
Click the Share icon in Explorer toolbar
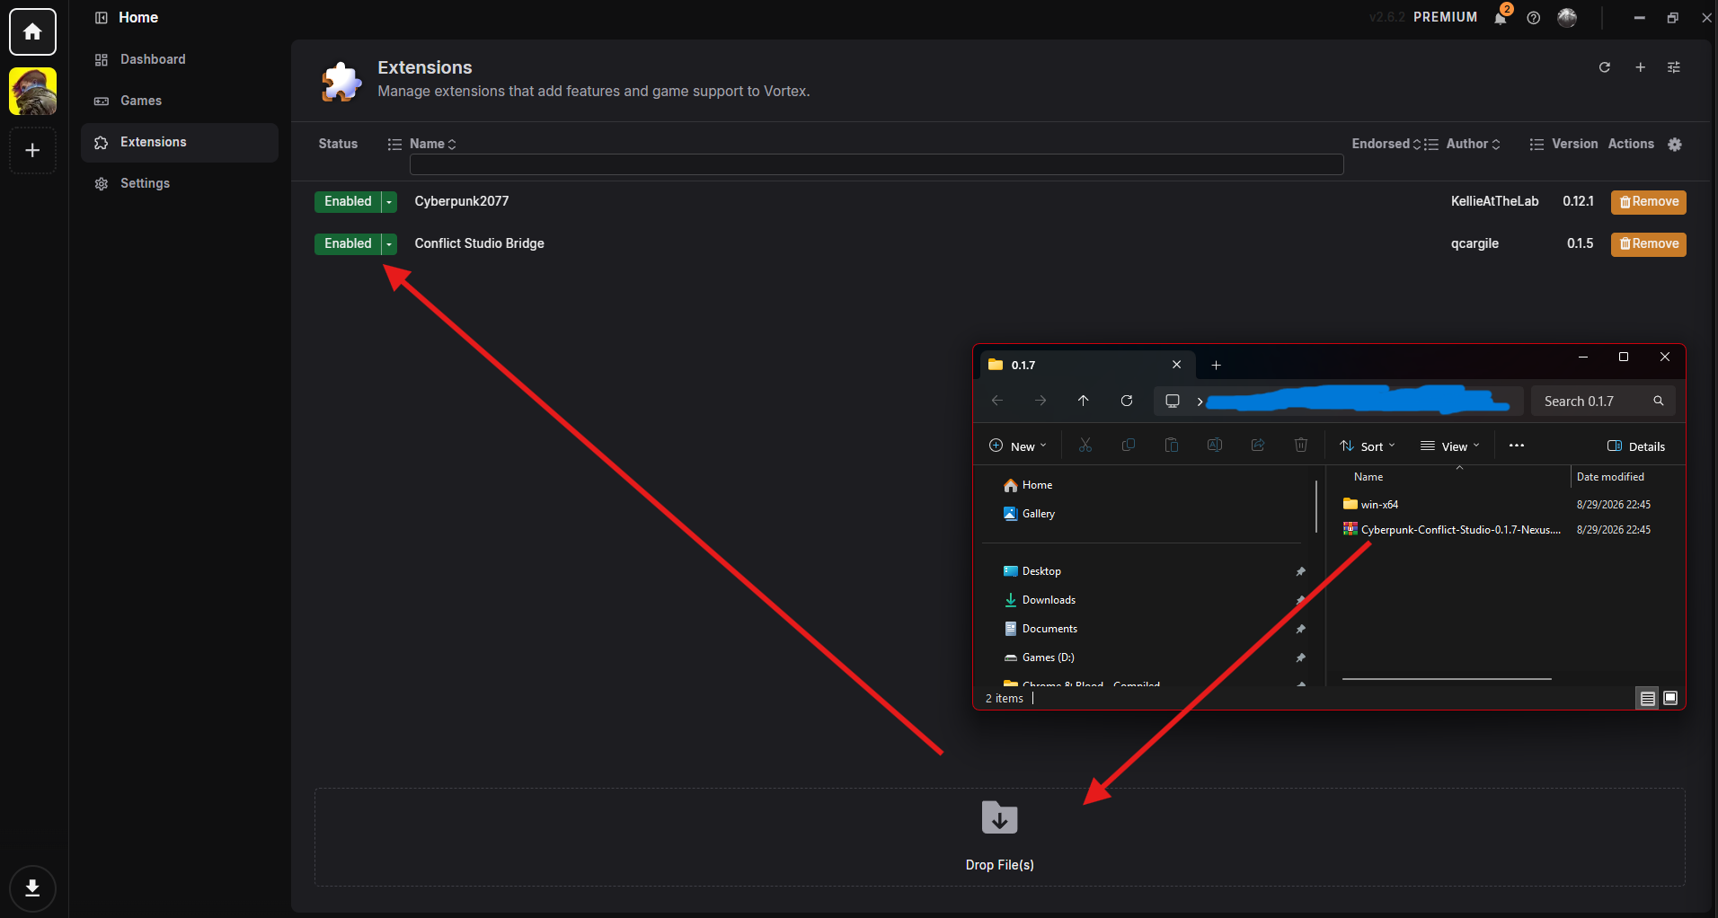(1258, 446)
